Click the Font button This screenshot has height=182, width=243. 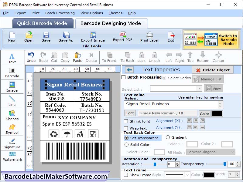[130, 113]
